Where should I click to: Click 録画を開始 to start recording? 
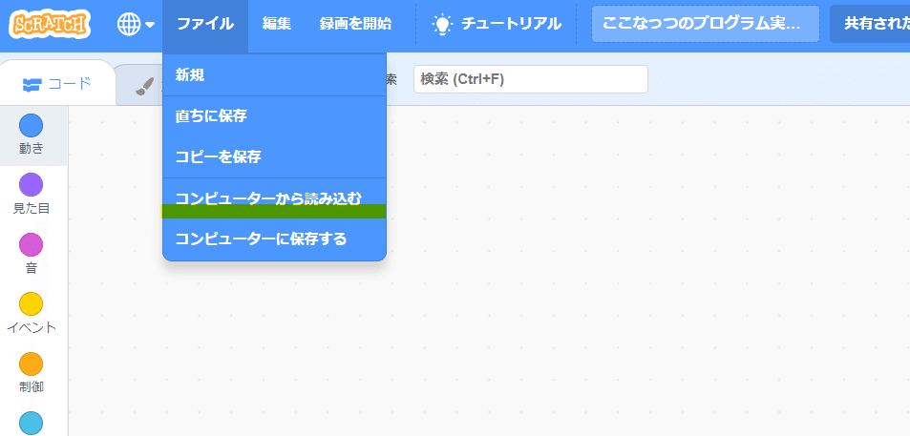point(355,24)
